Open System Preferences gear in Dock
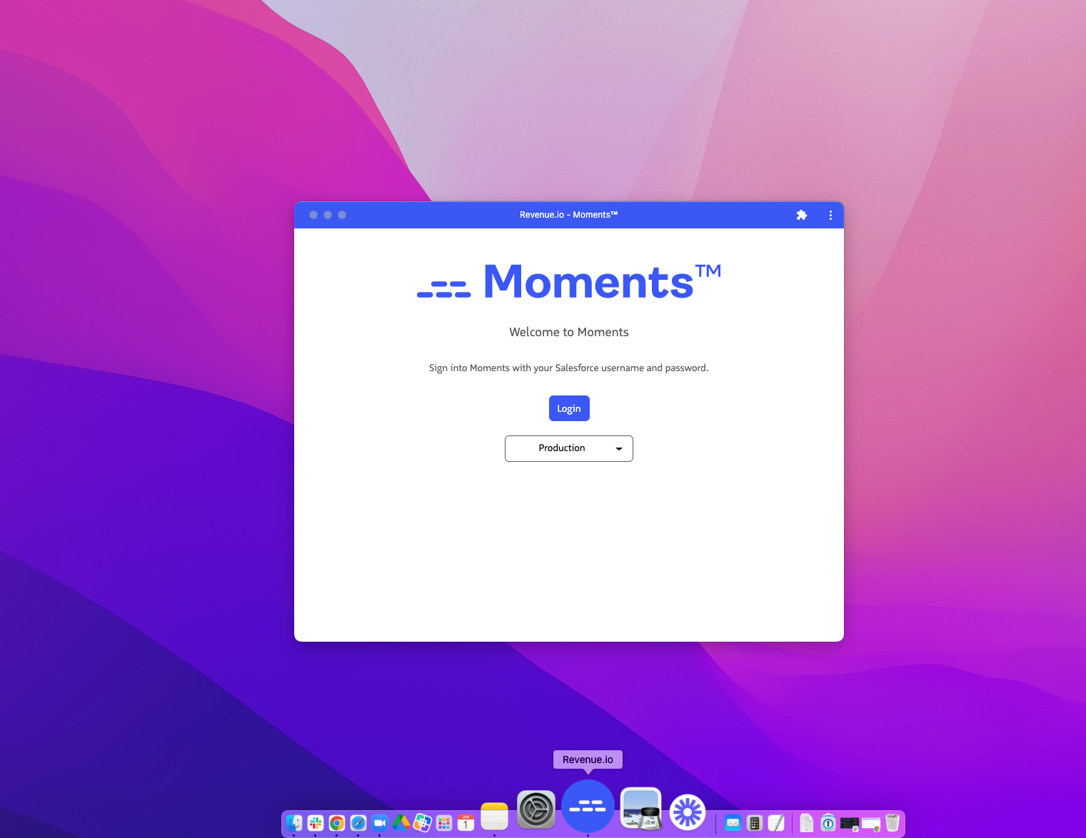This screenshot has height=838, width=1086. click(x=536, y=809)
